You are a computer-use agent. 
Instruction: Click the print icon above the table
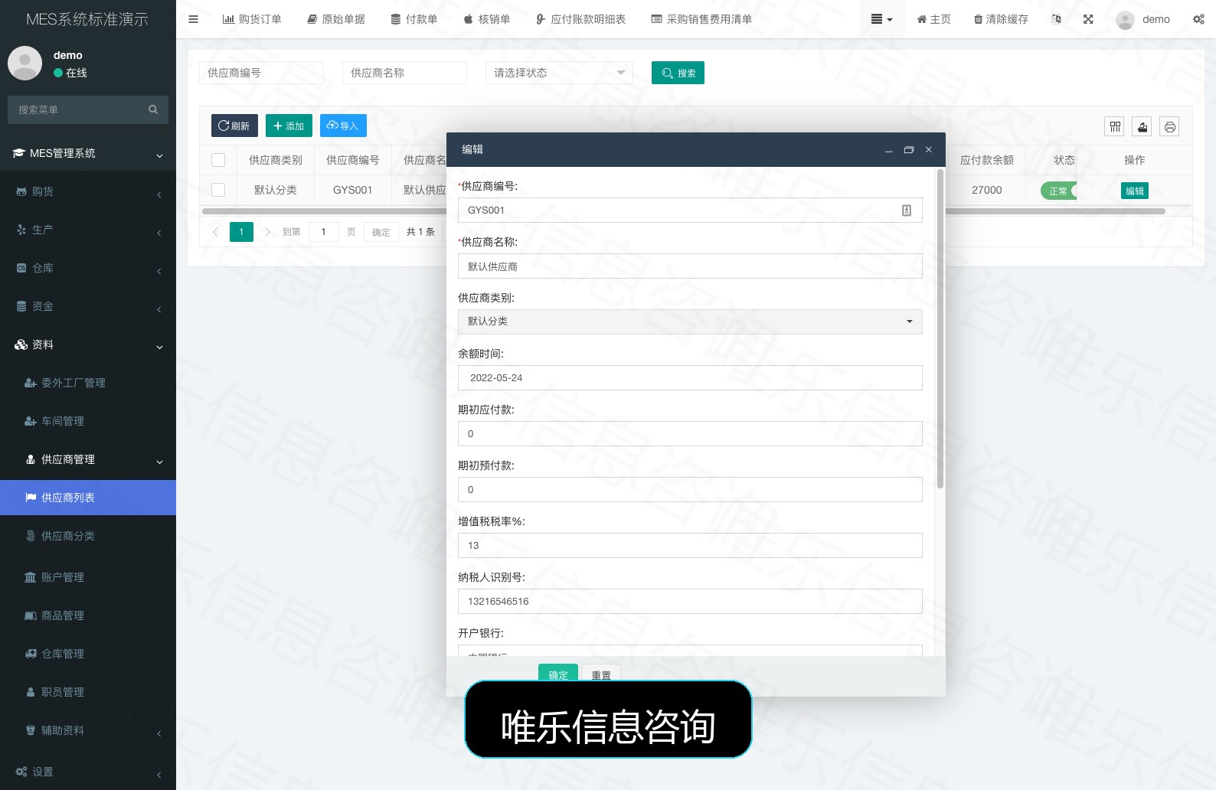(1170, 126)
